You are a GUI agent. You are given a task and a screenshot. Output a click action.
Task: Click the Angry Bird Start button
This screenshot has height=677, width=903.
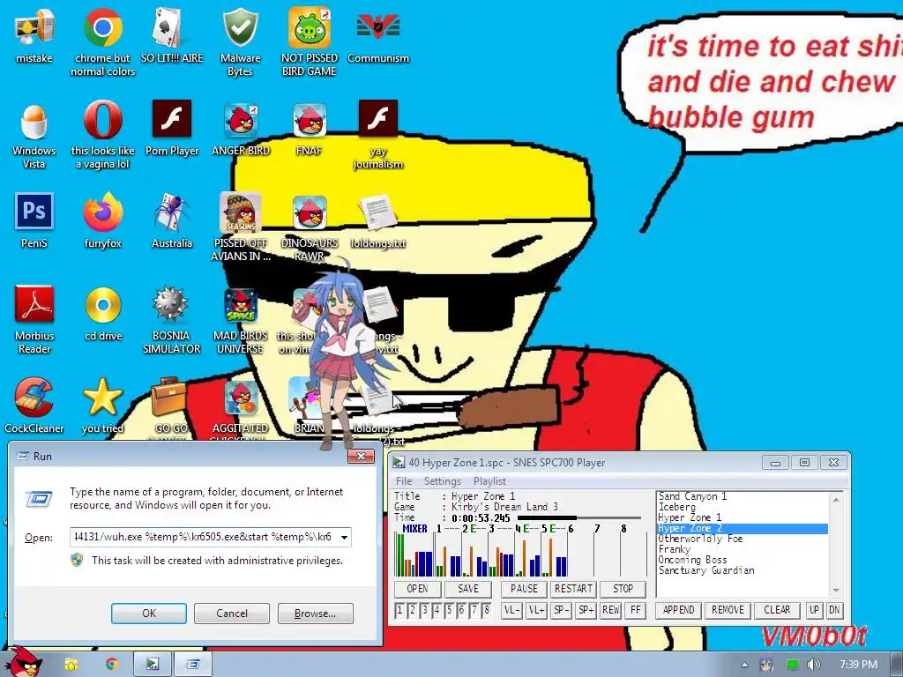pyautogui.click(x=23, y=661)
